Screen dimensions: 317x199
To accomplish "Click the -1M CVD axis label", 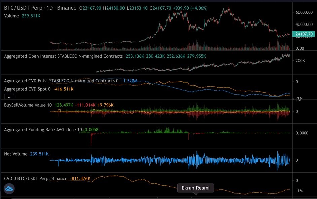I will point(299,191).
